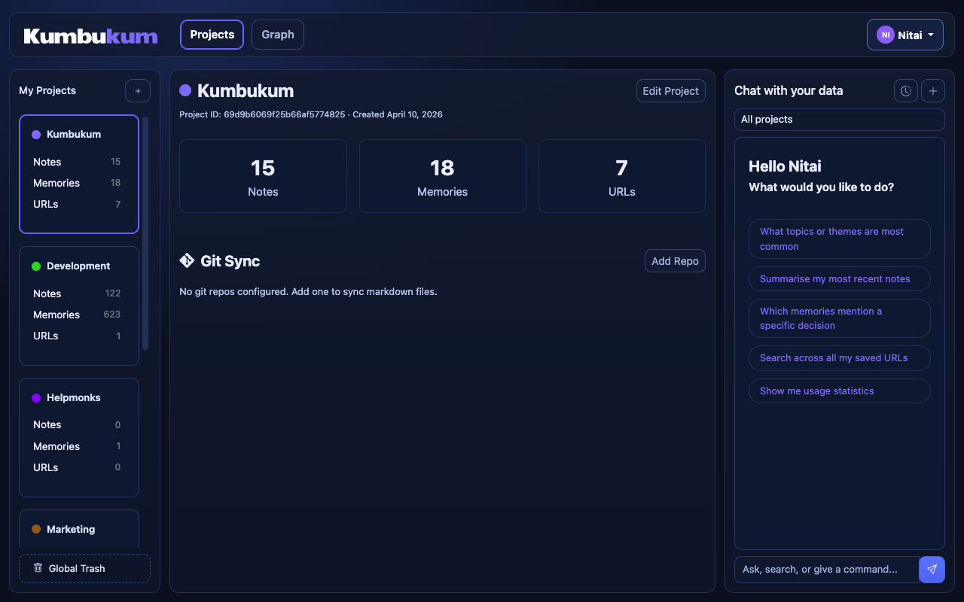Image resolution: width=964 pixels, height=602 pixels.
Task: Select the Kumbukum project card
Action: pyautogui.click(x=79, y=174)
